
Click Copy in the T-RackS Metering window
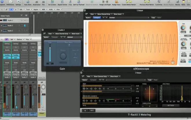[x=150, y=80]
